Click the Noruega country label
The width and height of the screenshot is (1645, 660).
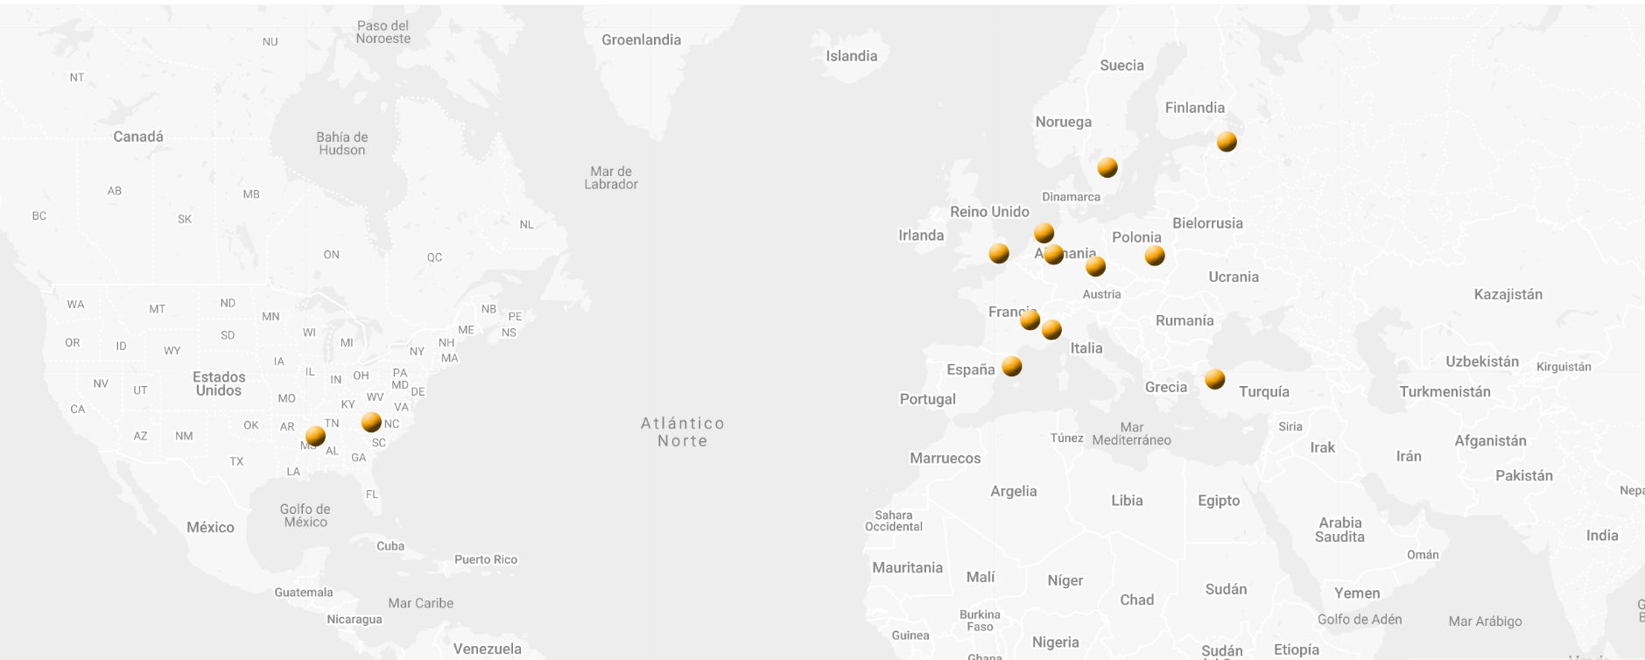tap(1063, 122)
